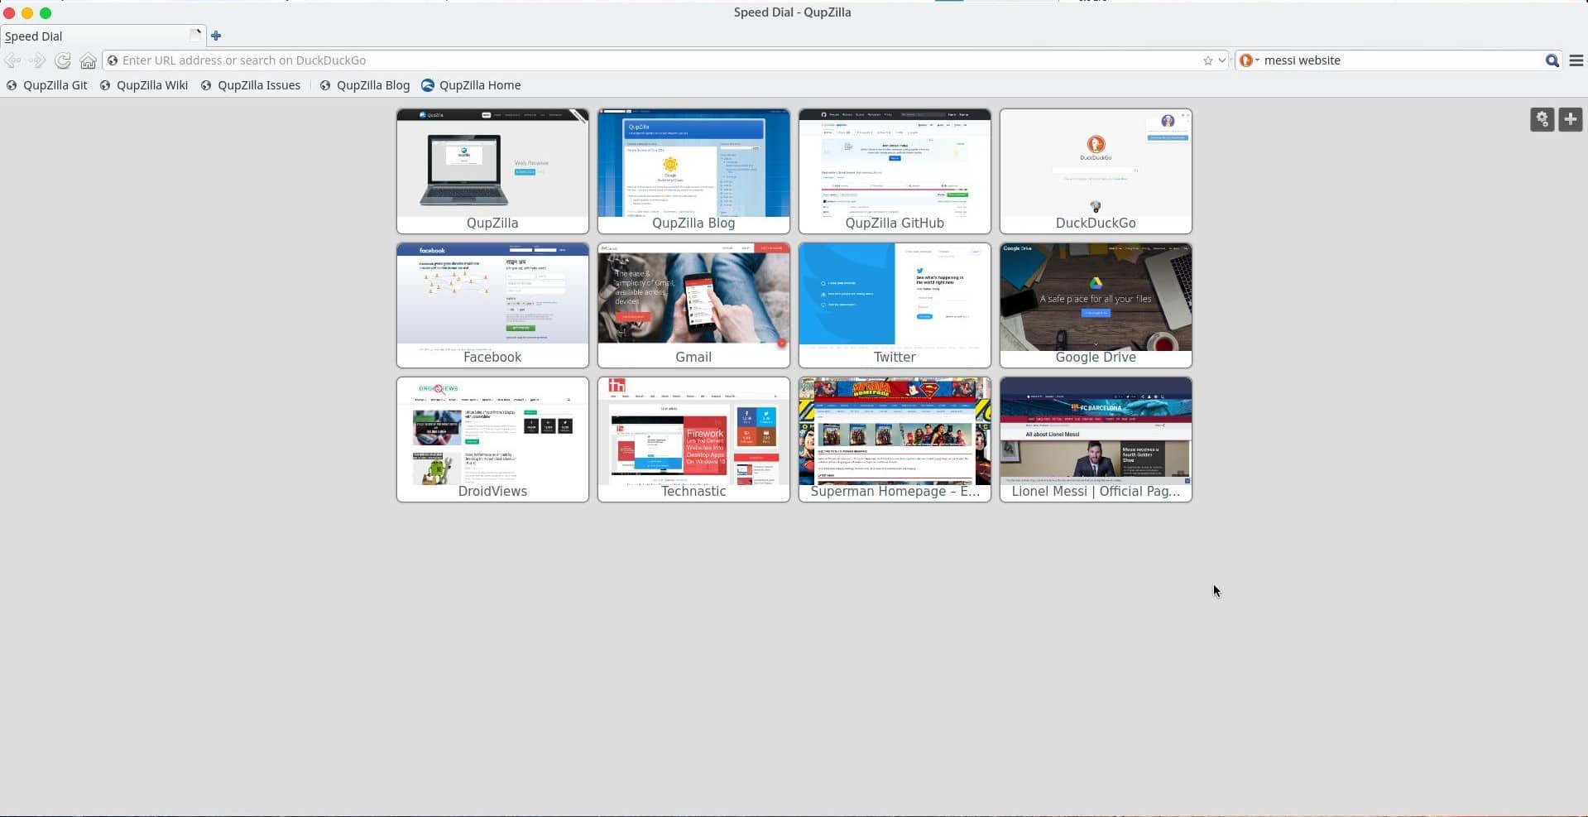Click the 'Google Drive' dial caption
Image resolution: width=1588 pixels, height=817 pixels.
tap(1096, 358)
